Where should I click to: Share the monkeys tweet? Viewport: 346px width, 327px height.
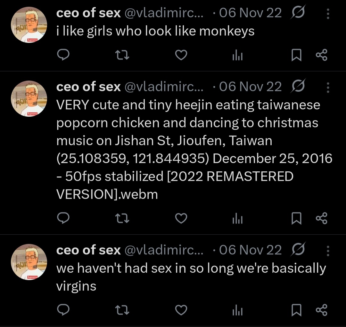coord(322,55)
